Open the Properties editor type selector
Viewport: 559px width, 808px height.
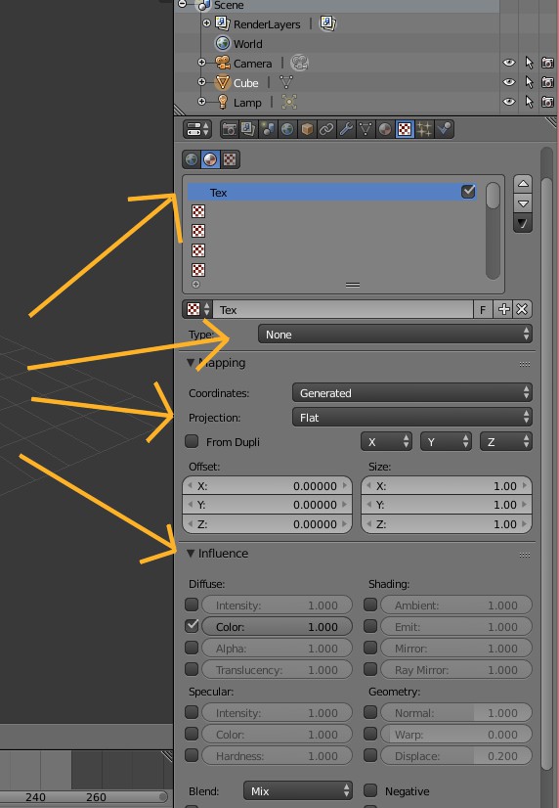coord(197,129)
